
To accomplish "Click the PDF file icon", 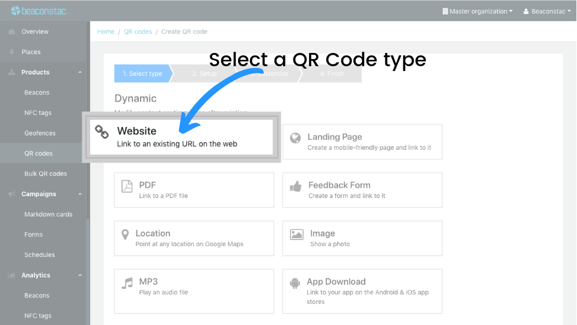I will [127, 186].
